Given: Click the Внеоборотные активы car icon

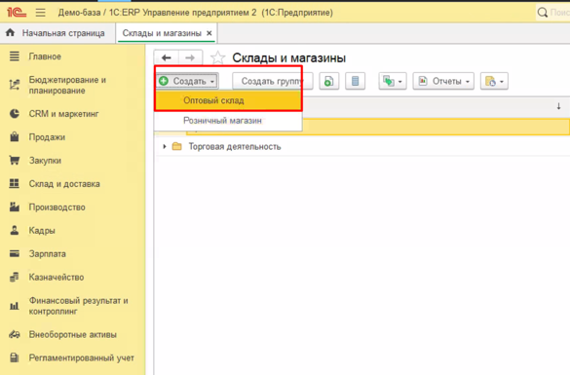Looking at the screenshot, I should click(x=15, y=334).
